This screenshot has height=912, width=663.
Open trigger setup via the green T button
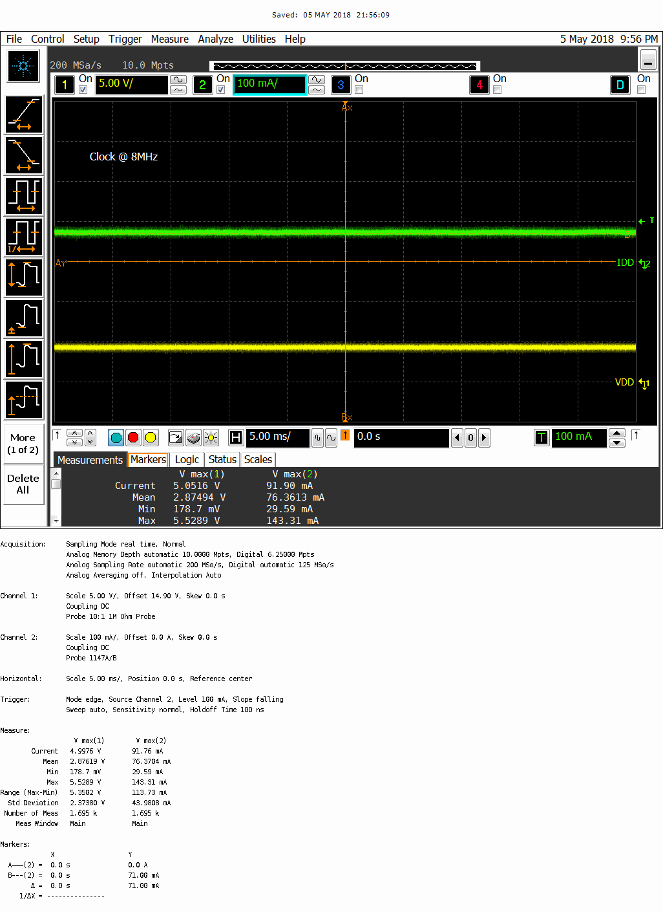click(542, 438)
